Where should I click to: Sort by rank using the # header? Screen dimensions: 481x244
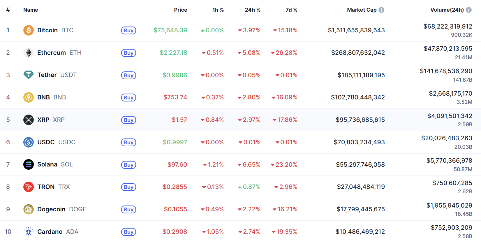[8, 10]
